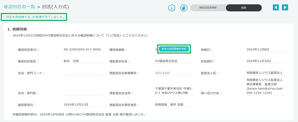This screenshot has height=122, width=298.
Task: Click the 回答を再依頼する completion message
Action: [x=34, y=17]
